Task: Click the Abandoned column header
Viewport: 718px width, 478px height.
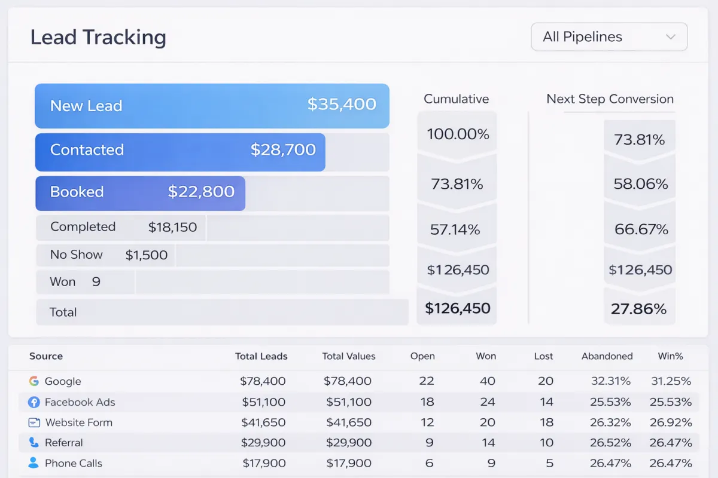Action: 607,356
